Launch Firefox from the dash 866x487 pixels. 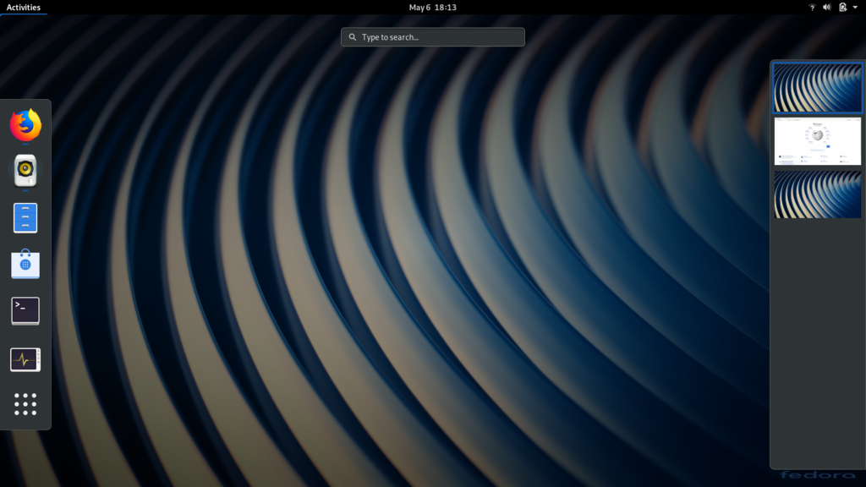pyautogui.click(x=25, y=125)
